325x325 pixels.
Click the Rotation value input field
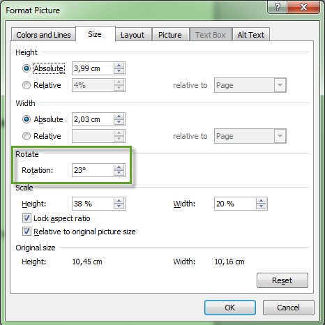93,170
